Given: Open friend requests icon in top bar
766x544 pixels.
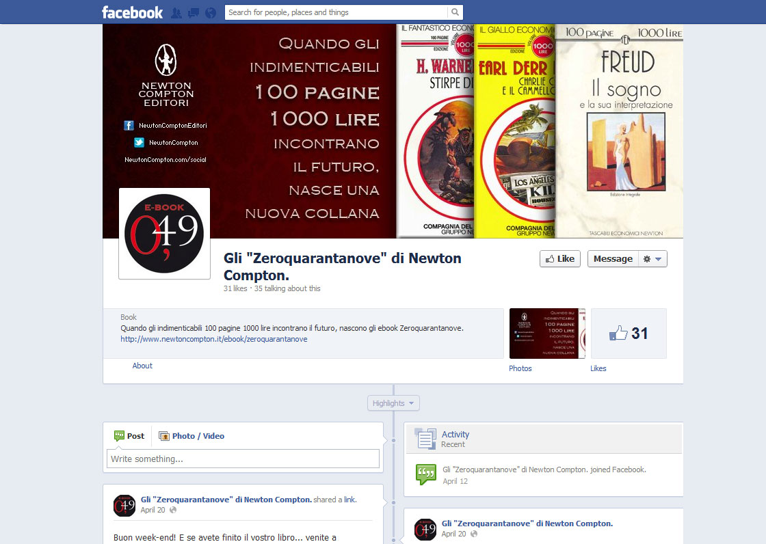Looking at the screenshot, I should pyautogui.click(x=176, y=13).
